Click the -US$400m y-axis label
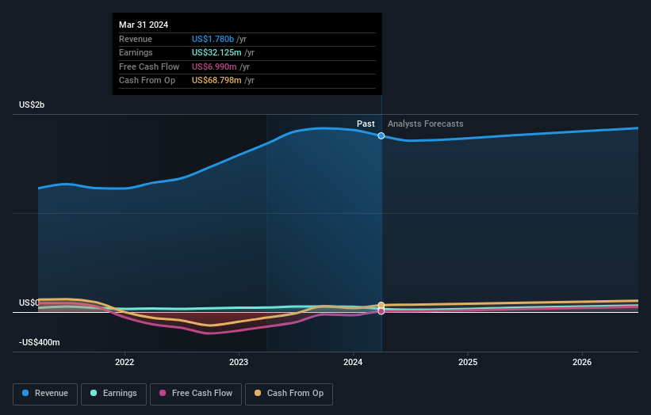Viewport: 651px width, 415px height. click(40, 342)
